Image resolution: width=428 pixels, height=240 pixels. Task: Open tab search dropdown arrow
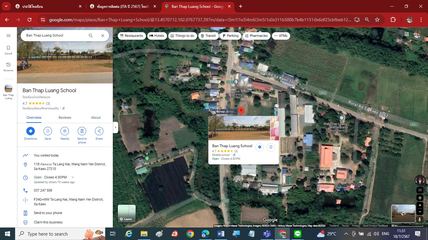6,6
